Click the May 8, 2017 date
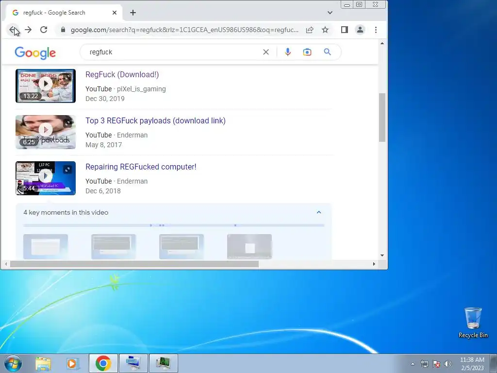The height and width of the screenshot is (373, 497). tap(104, 145)
